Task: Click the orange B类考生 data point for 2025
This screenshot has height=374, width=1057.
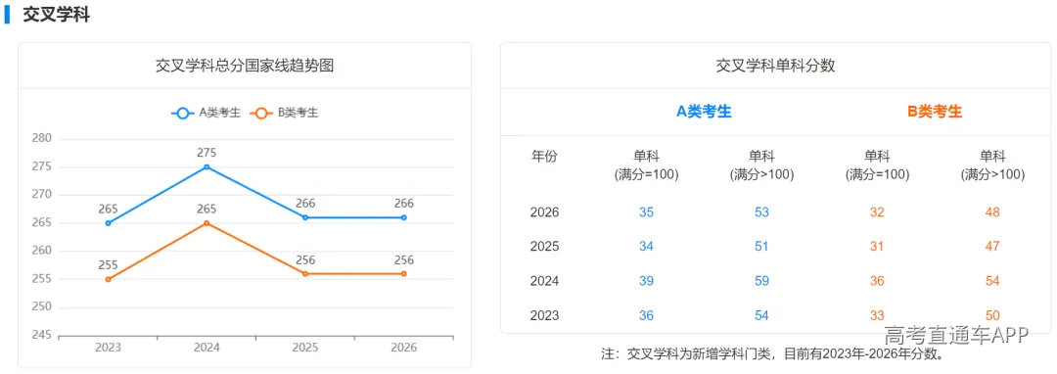Action: (305, 273)
